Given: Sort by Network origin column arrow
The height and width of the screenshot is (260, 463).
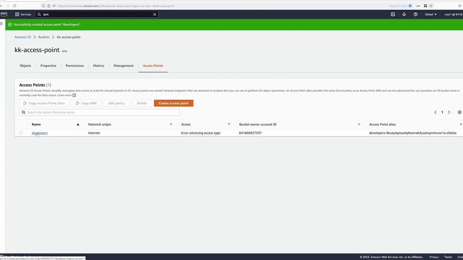Looking at the screenshot, I should pos(171,124).
